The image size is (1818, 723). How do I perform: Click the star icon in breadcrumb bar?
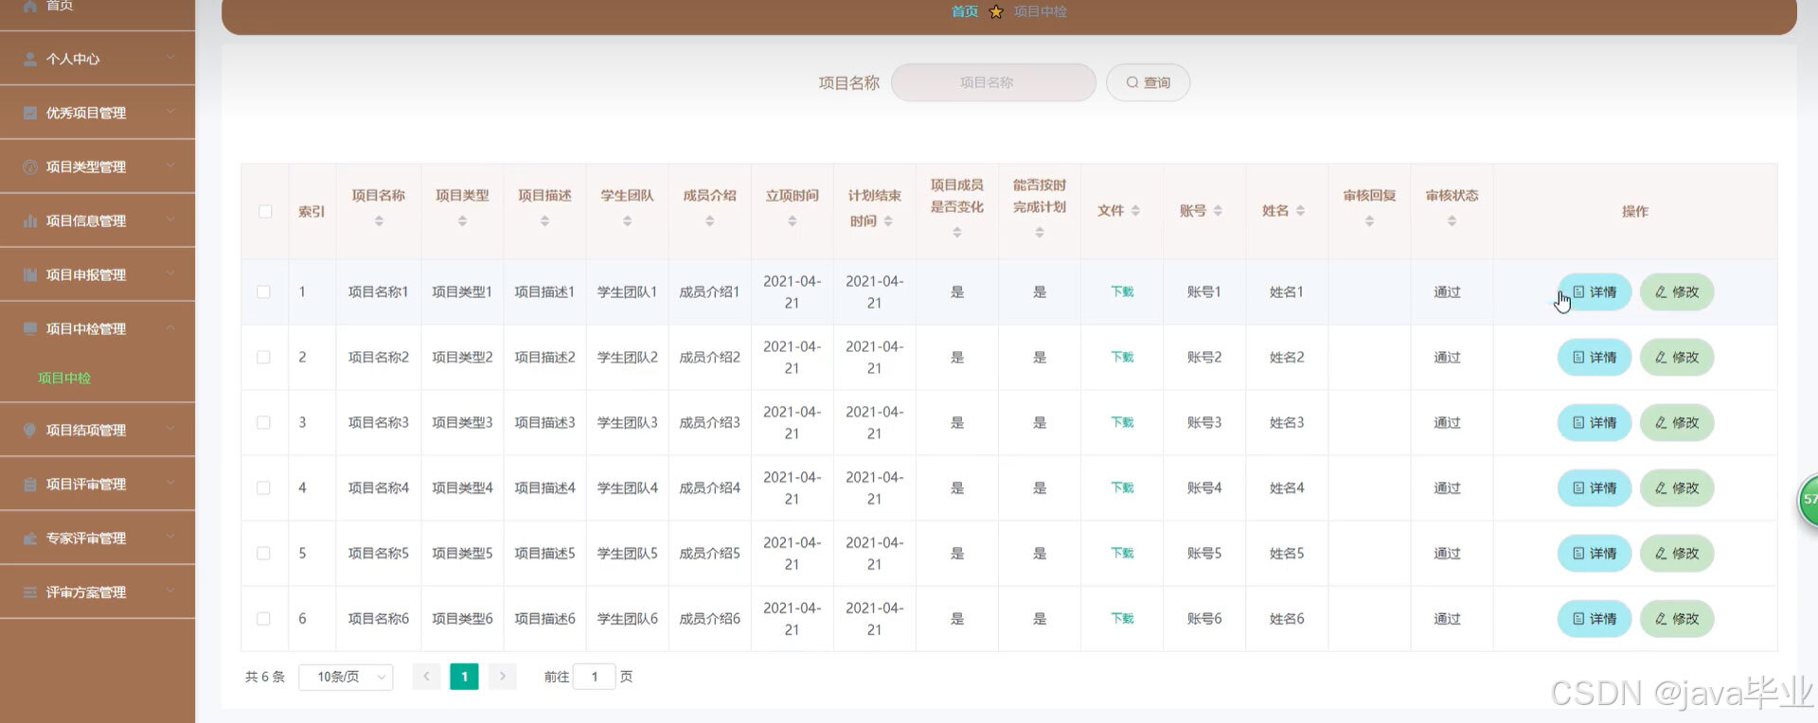click(995, 11)
